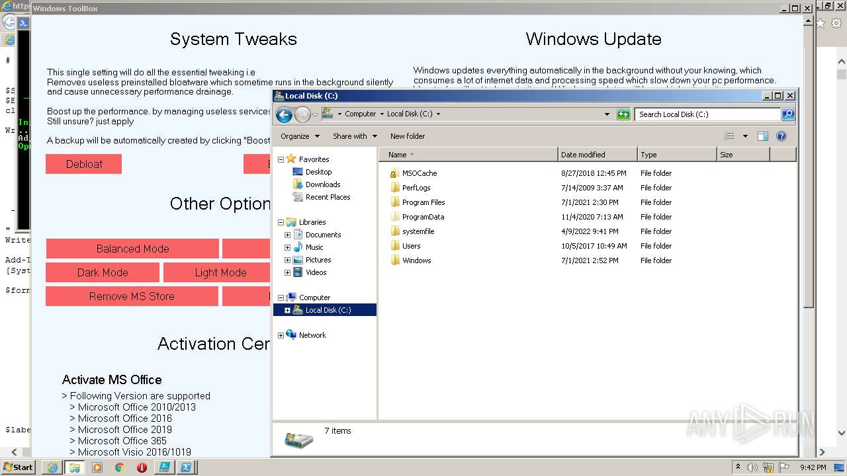This screenshot has height=476, width=847.
Task: Click the Windows Explorer taskbar icon
Action: 75,467
